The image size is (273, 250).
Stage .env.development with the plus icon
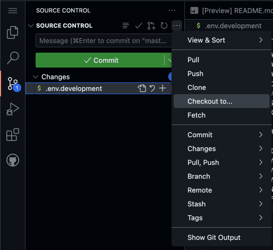163,88
